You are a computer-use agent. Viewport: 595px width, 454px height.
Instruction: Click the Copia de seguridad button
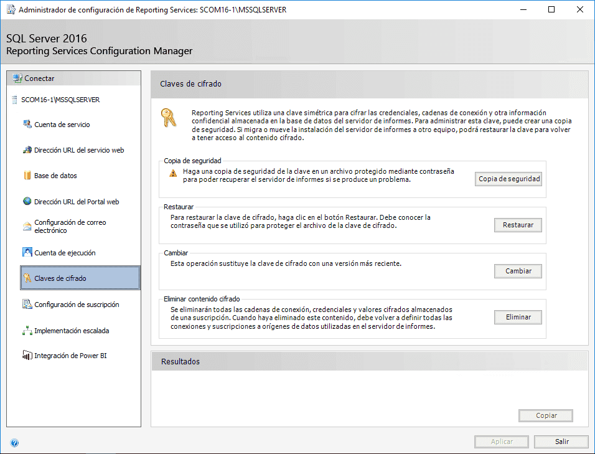[x=508, y=179]
